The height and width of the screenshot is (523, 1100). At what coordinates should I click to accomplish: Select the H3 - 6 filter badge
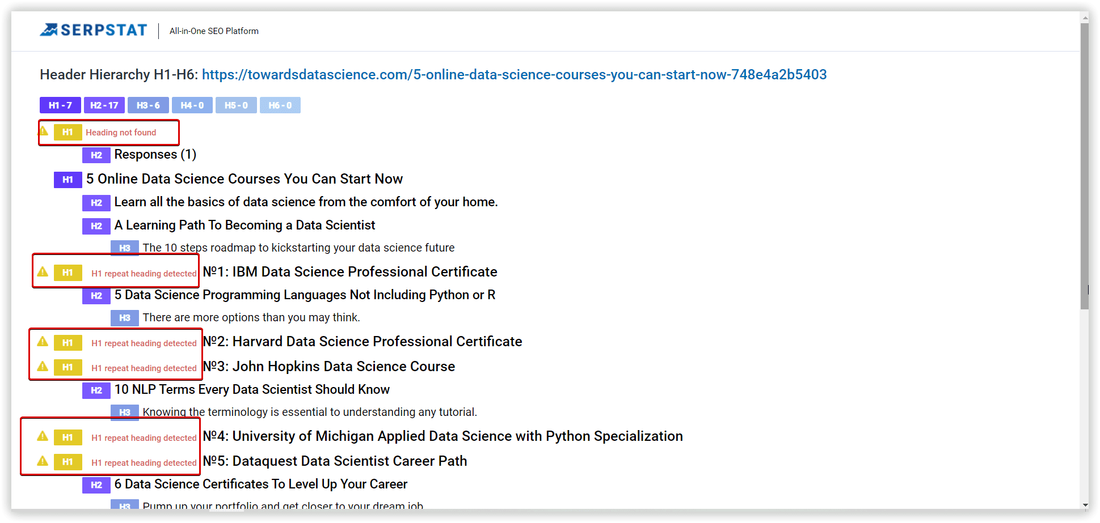(148, 105)
